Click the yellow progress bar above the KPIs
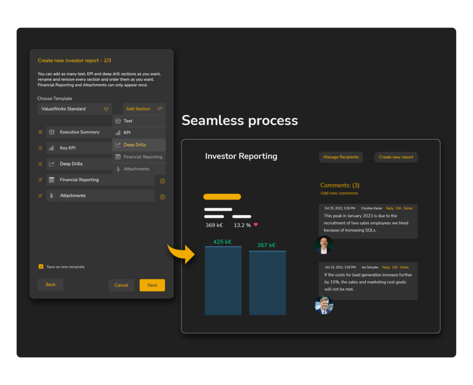This screenshot has height=385, width=473. [222, 197]
